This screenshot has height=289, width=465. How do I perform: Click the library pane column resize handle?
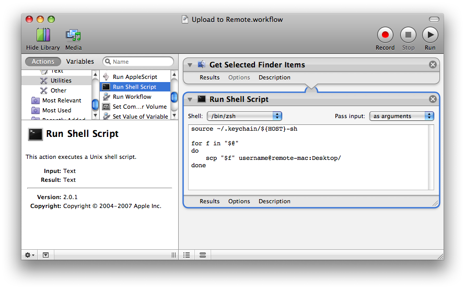tap(174, 255)
